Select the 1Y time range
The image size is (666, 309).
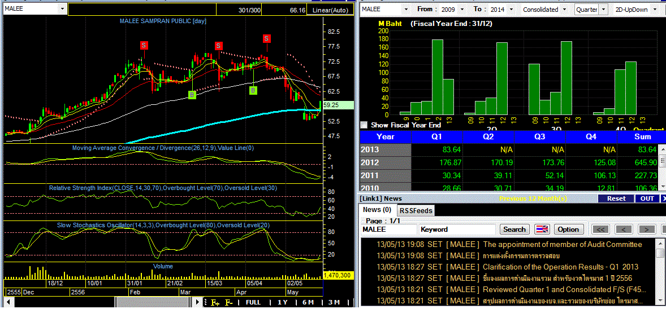click(x=282, y=302)
